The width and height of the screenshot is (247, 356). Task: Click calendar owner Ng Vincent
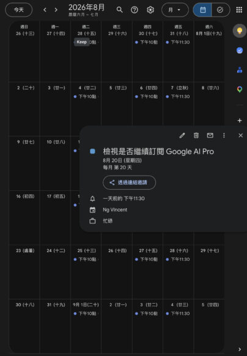pyautogui.click(x=115, y=210)
